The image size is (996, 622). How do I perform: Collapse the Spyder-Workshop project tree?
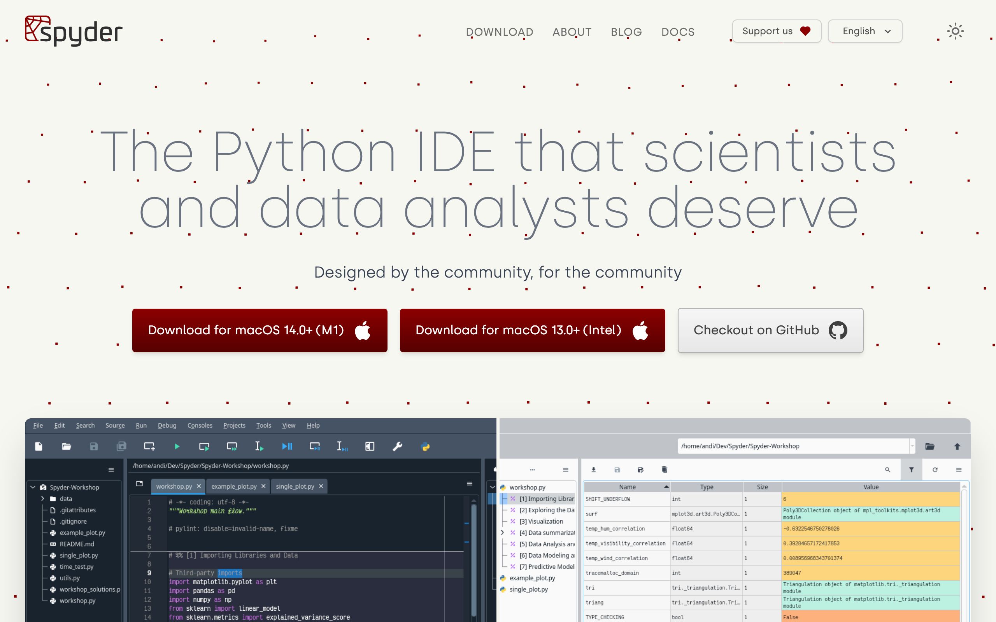point(33,487)
